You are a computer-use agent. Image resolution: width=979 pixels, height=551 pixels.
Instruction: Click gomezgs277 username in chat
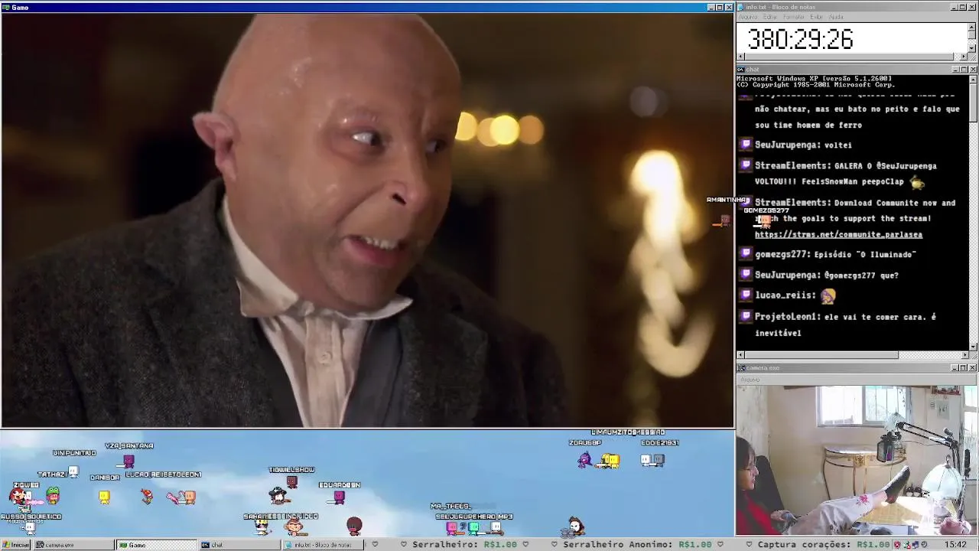click(782, 254)
